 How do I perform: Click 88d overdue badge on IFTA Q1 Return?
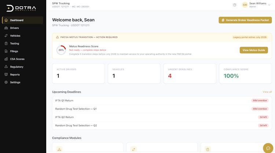[x=260, y=100]
